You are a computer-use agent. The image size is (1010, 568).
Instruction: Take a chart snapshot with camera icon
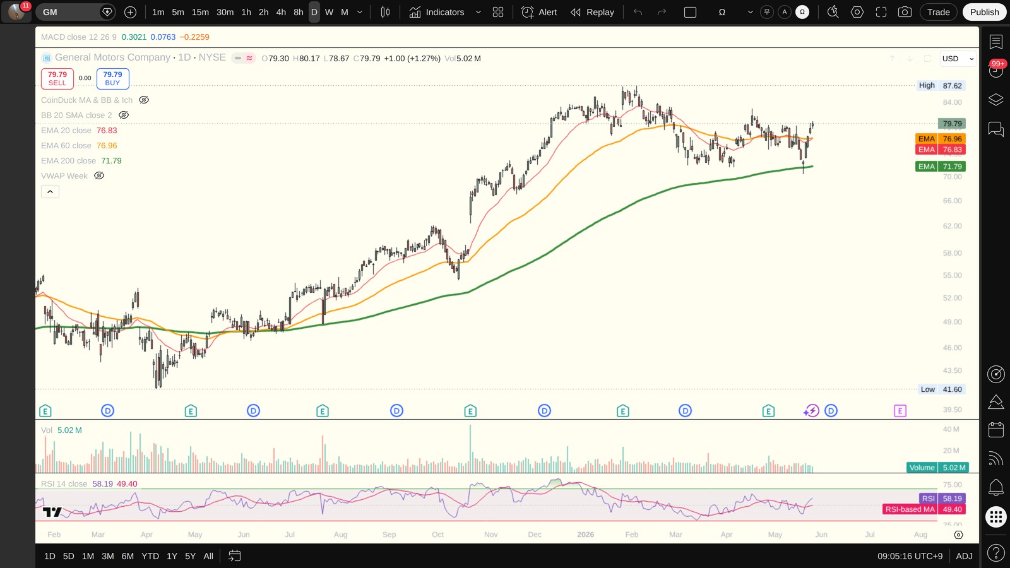[x=905, y=12]
